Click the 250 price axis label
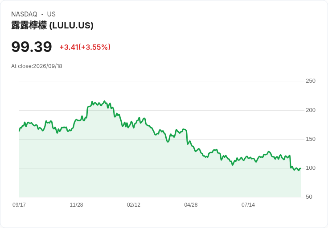The height and width of the screenshot is (228, 328). click(311, 81)
